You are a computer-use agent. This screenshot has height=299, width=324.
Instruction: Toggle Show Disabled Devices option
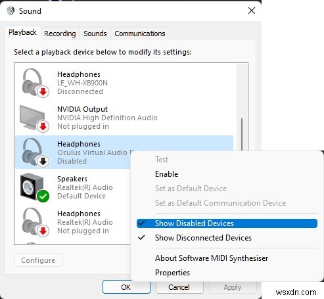coord(227,223)
